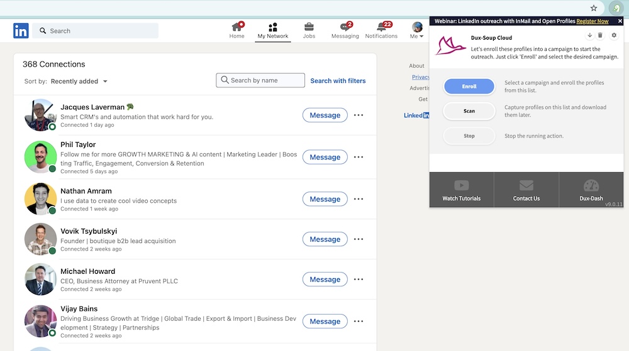The height and width of the screenshot is (351, 629).
Task: Open more options for Nathan Amram
Action: (x=359, y=199)
